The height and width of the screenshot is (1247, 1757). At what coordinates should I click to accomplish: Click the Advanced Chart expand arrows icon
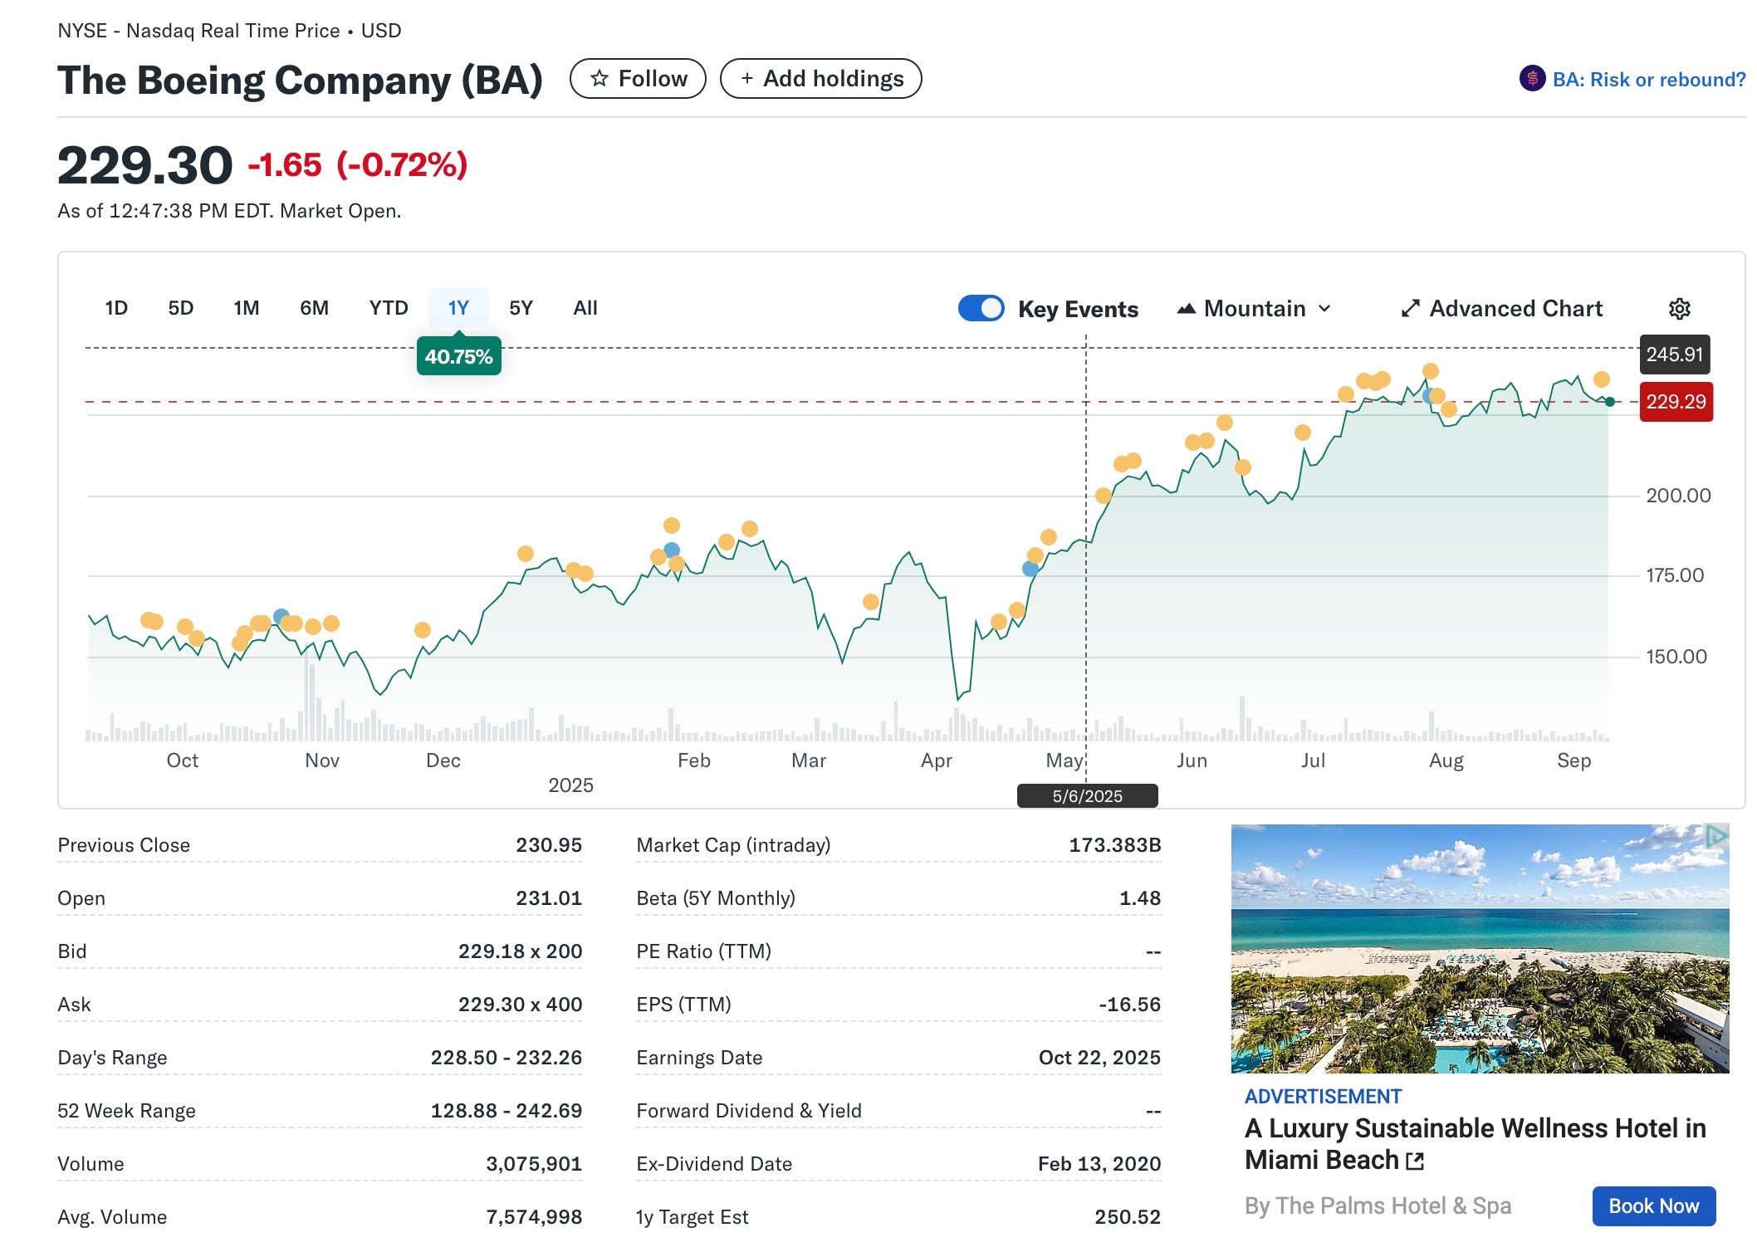[1410, 309]
